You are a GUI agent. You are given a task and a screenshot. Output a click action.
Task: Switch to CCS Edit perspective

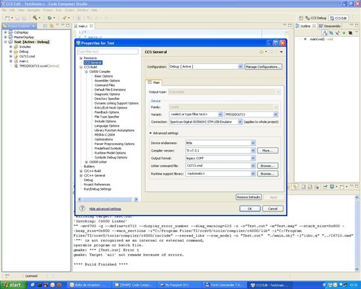tap(339, 18)
